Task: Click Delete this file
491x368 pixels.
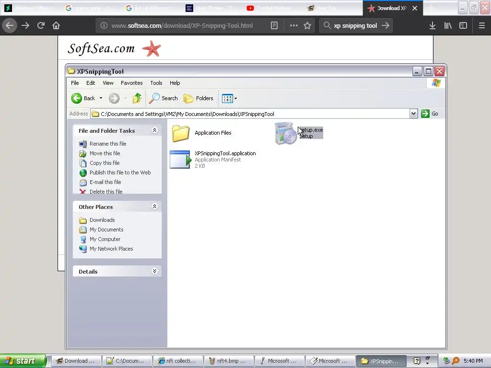Action: tap(106, 192)
